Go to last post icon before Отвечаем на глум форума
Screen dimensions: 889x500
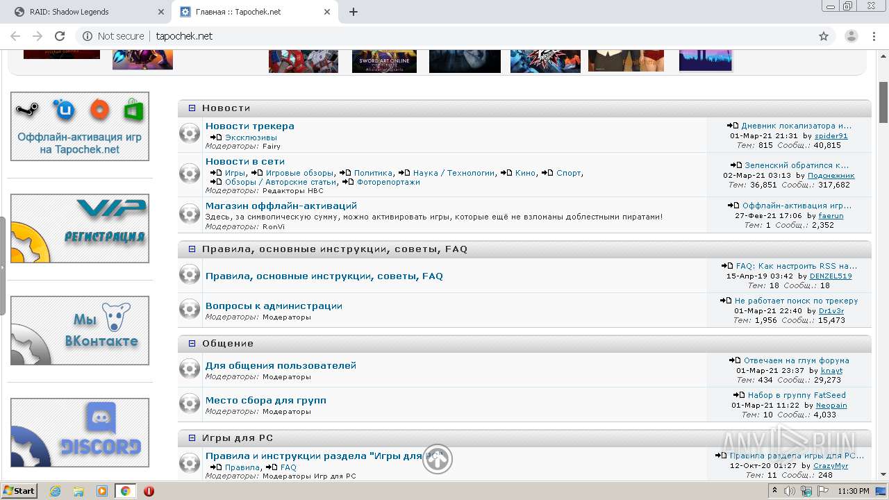(x=735, y=360)
